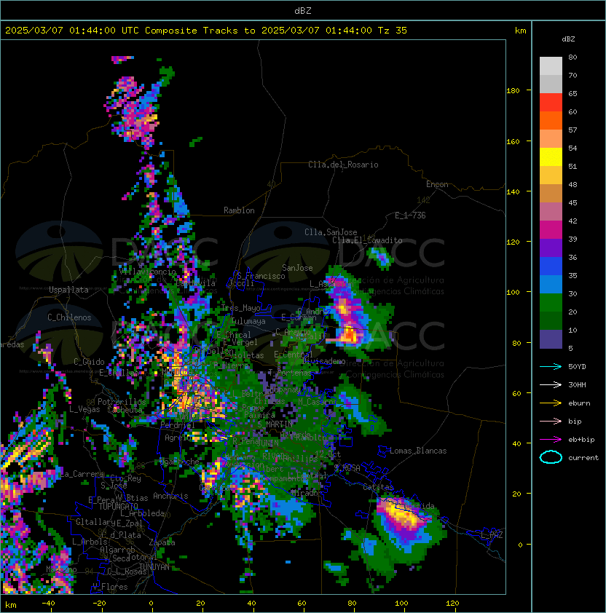Viewport: 606px width, 613px height.
Task: Click the white 30HM arrow icon
Action: tap(551, 385)
